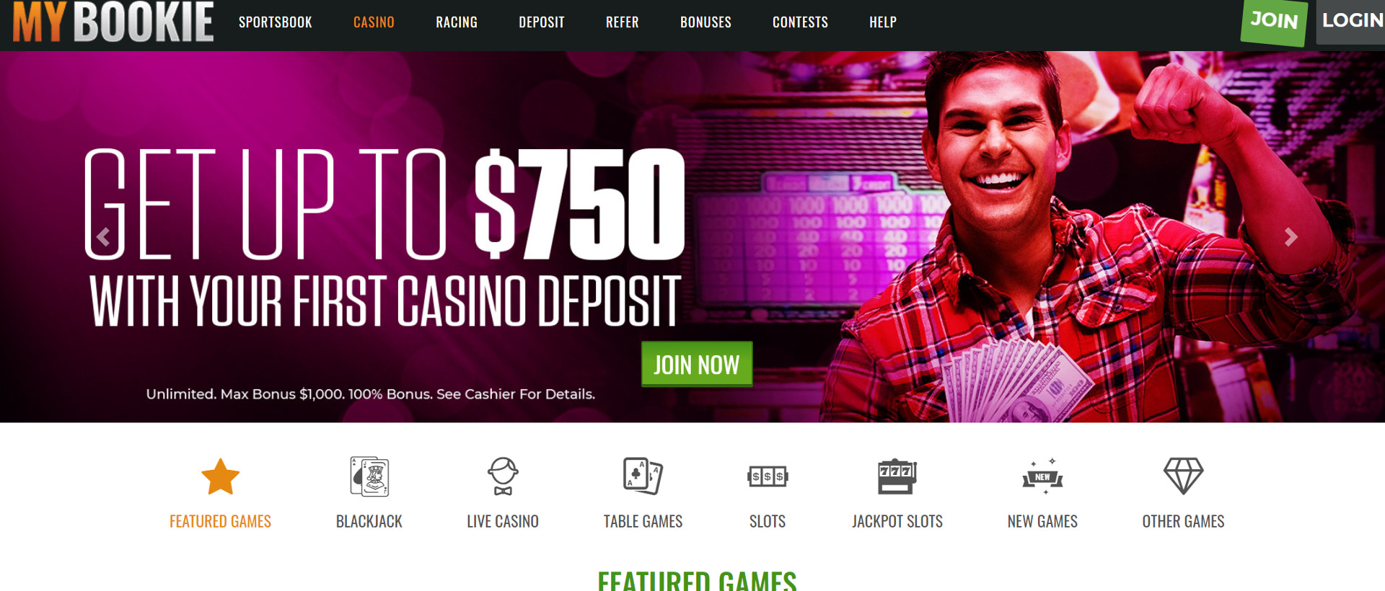Open the Racing section in navigation

point(457,22)
